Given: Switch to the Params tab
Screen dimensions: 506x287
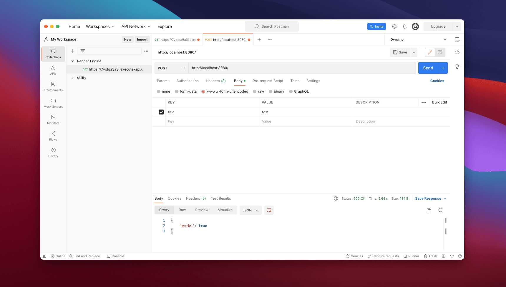Looking at the screenshot, I should (x=163, y=81).
